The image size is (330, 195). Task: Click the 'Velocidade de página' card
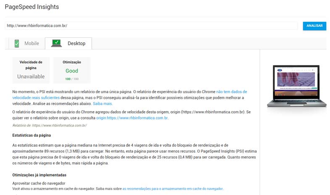[x=31, y=70]
